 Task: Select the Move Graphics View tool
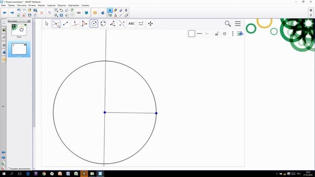tap(151, 24)
